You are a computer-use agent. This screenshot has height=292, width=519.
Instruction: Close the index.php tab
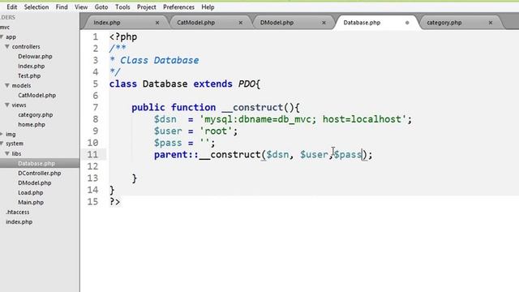(x=157, y=23)
